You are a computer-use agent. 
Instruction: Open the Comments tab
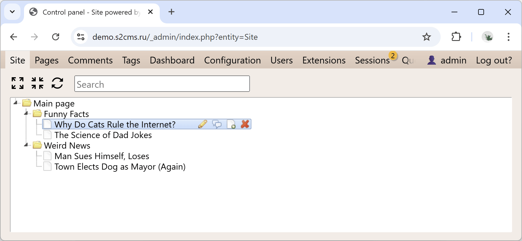click(x=90, y=60)
